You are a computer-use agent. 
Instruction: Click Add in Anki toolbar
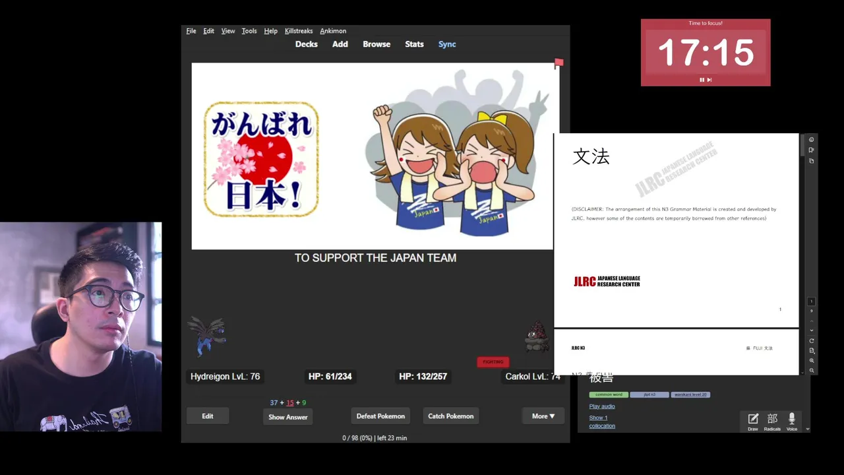(x=340, y=44)
